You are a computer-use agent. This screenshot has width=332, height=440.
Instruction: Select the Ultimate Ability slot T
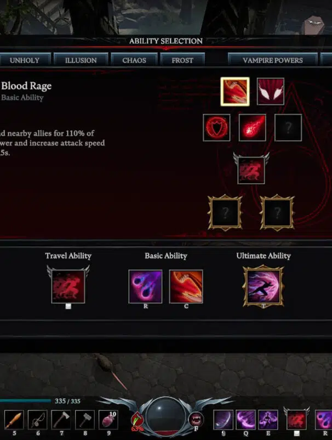264,286
